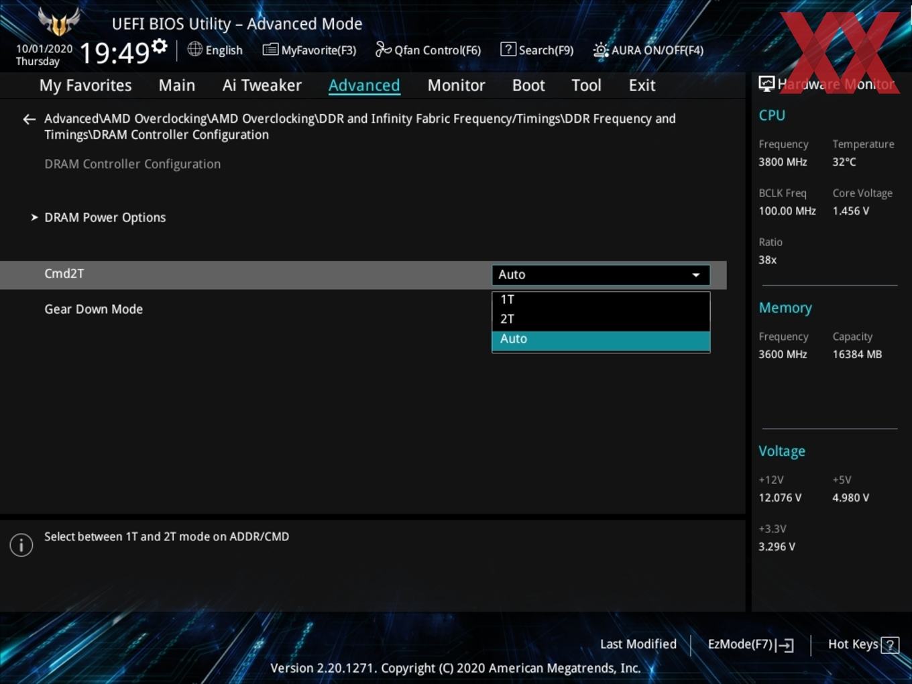Click the question-mark Search icon
Viewport: 912px width, 684px height.
(508, 49)
